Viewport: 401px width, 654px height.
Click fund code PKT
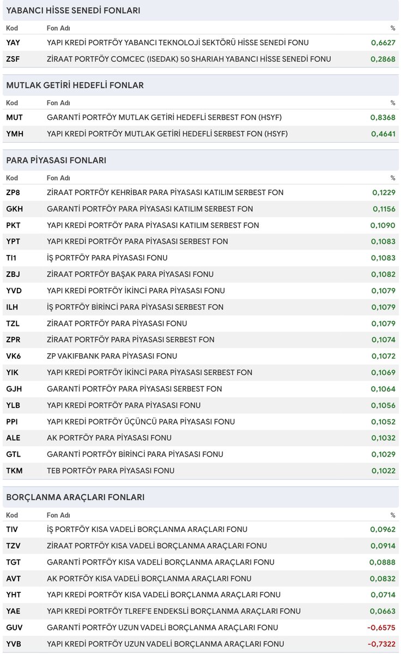14,225
